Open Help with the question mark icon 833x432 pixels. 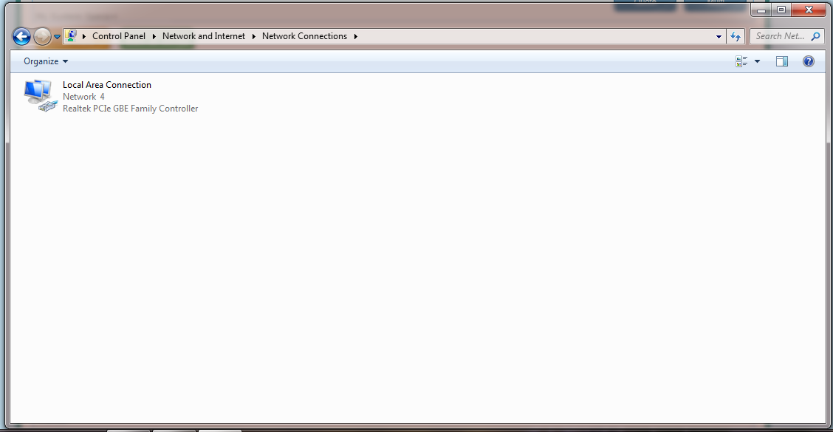[x=809, y=61]
